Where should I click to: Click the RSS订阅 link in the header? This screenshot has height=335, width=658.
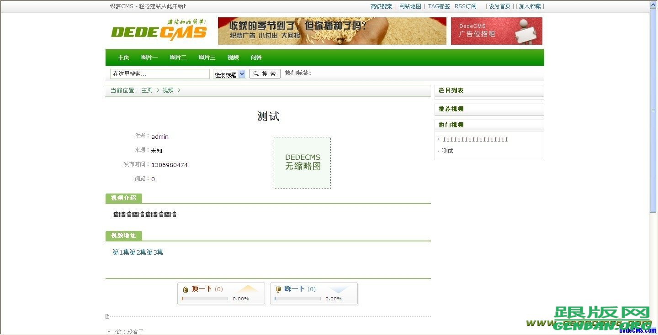465,6
